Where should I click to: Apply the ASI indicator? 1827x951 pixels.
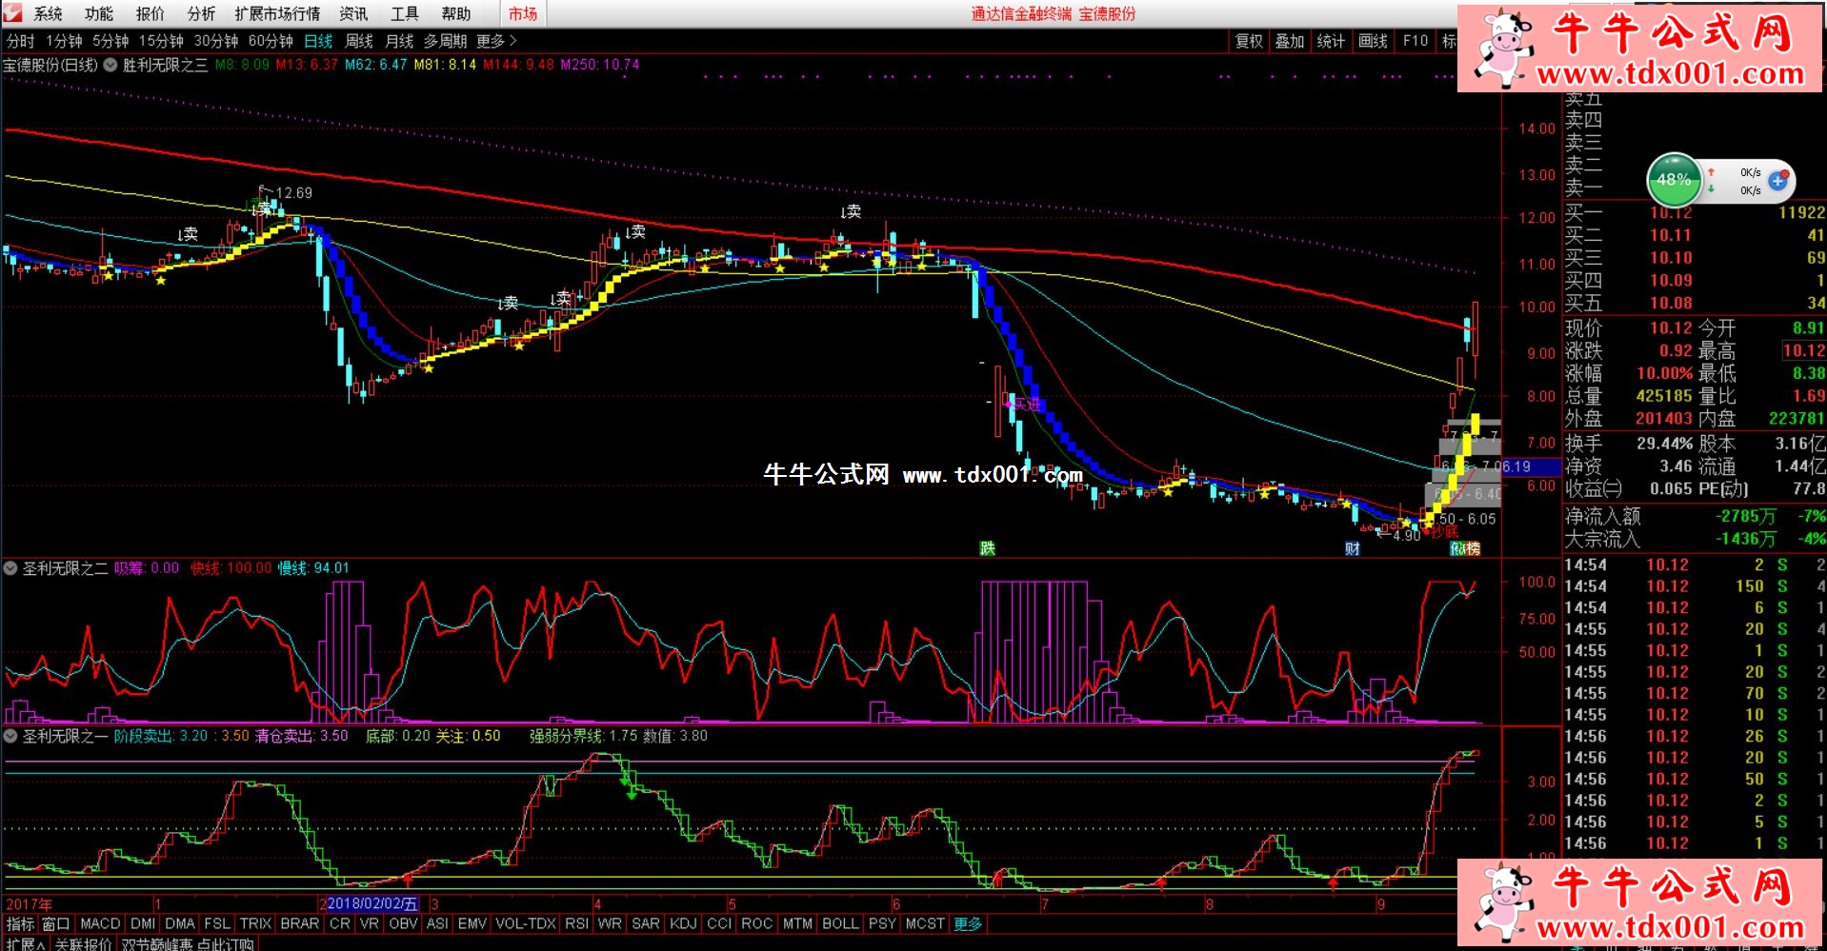[438, 923]
